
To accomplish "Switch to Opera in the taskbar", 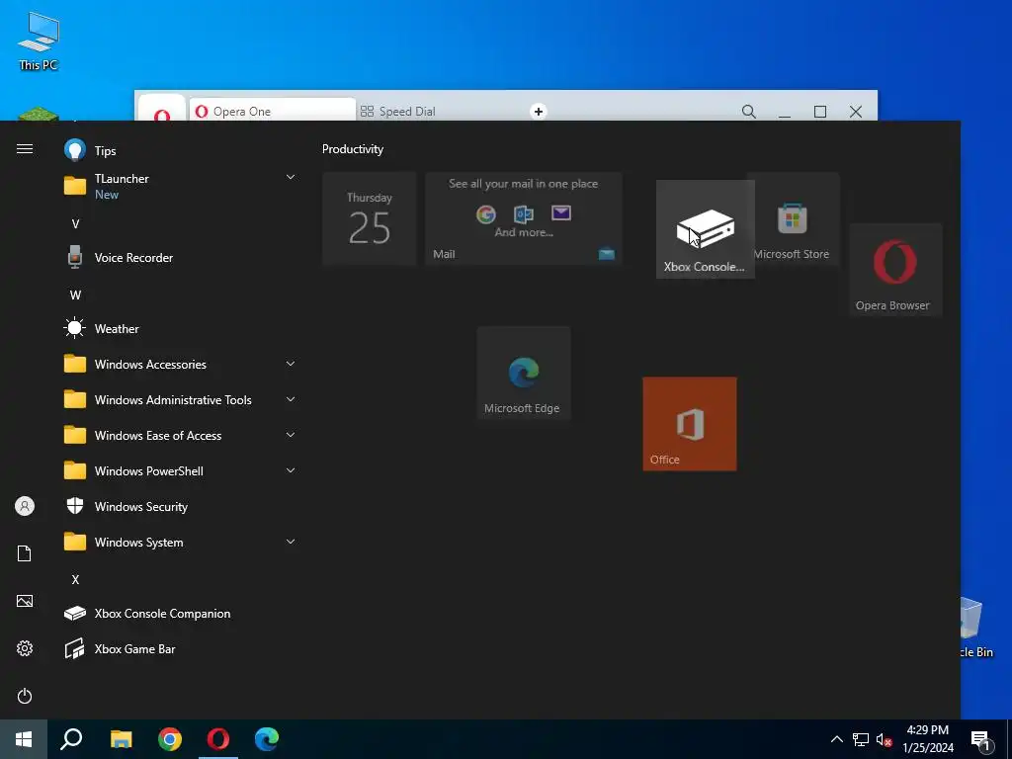I will (x=218, y=739).
